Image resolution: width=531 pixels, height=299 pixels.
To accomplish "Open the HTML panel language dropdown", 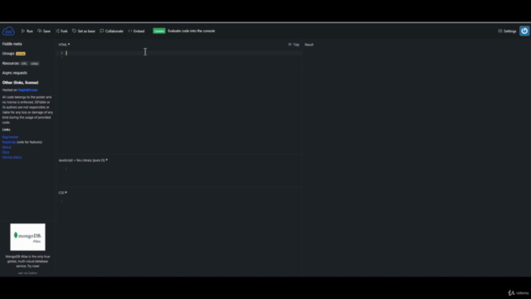I will [x=64, y=44].
